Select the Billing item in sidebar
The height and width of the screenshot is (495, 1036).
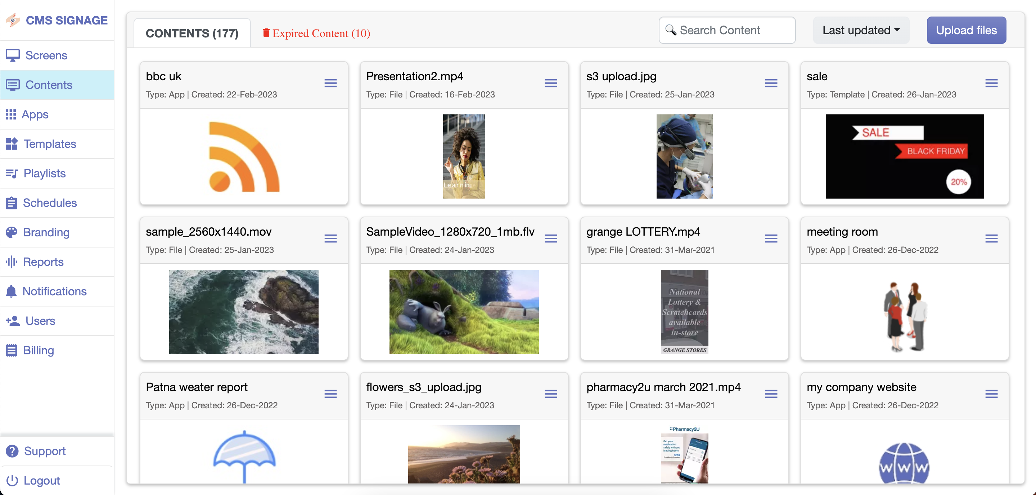pos(38,350)
